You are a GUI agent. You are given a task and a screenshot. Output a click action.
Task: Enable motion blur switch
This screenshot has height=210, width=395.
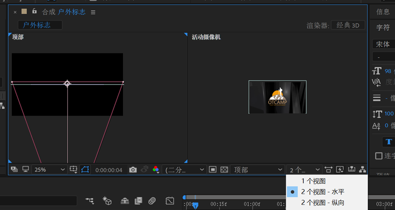point(152,201)
